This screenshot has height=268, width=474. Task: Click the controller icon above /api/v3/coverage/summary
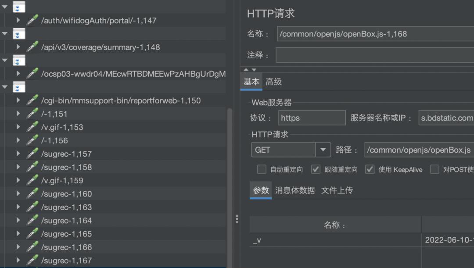18,33
